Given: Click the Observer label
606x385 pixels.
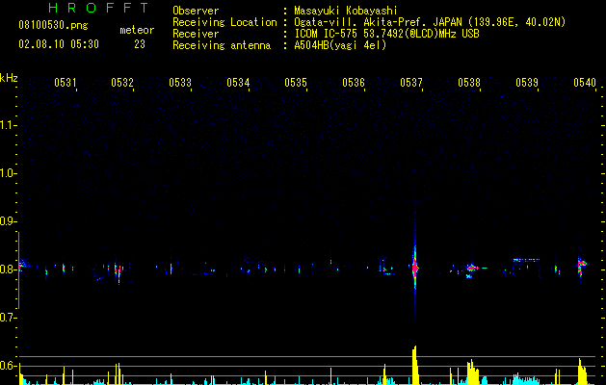Looking at the screenshot, I should click(x=196, y=11).
